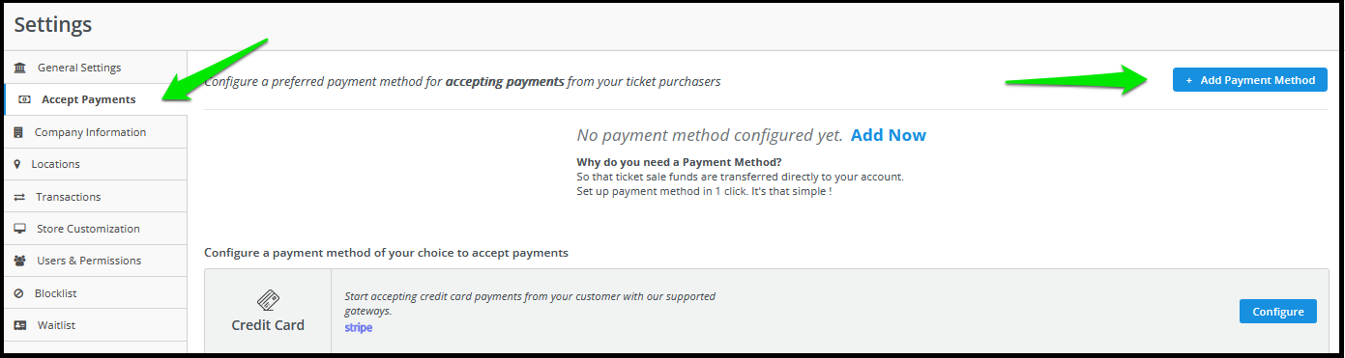Click the Credit Card icon
1345x358 pixels.
click(268, 300)
